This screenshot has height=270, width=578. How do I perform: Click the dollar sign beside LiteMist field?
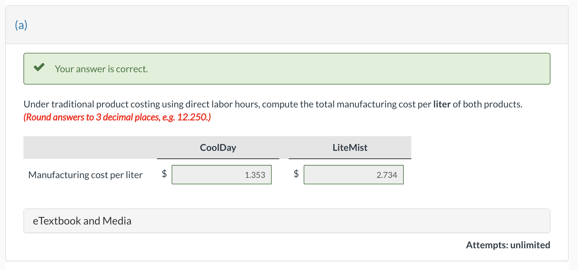tap(296, 174)
